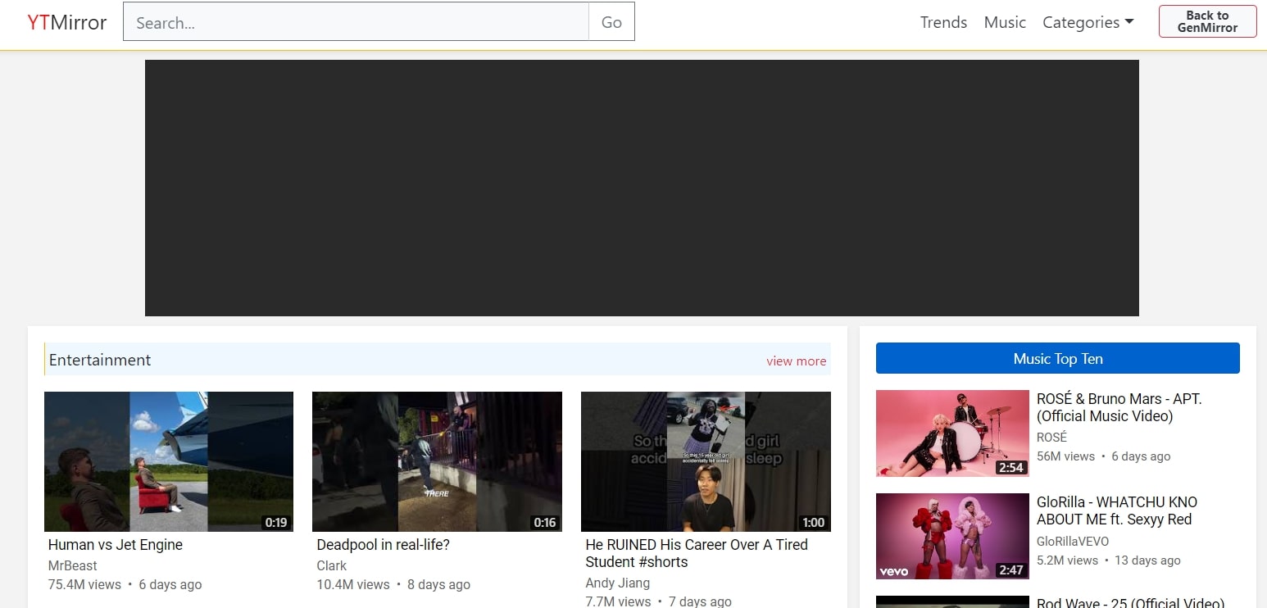This screenshot has height=608, width=1267.
Task: Click the ROSÉ channel name
Action: coord(1052,438)
